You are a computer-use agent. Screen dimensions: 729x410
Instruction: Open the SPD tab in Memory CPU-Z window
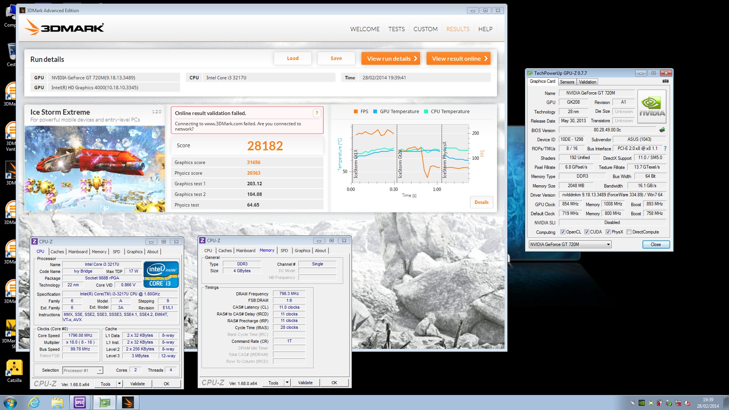tap(284, 251)
